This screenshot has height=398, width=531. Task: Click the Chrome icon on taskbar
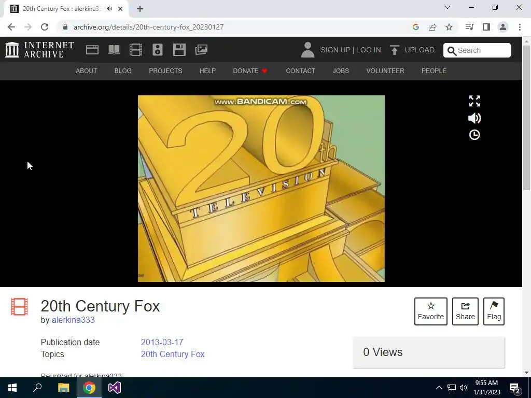[x=89, y=388]
